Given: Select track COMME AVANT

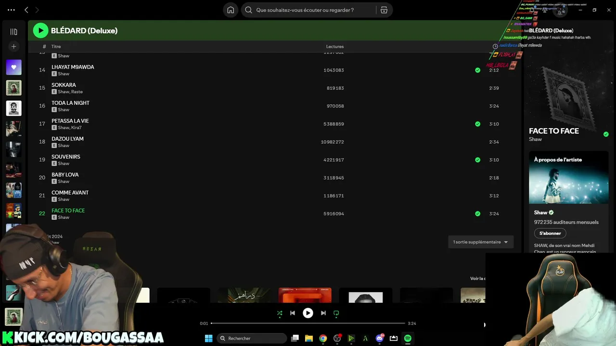Looking at the screenshot, I should 70,193.
